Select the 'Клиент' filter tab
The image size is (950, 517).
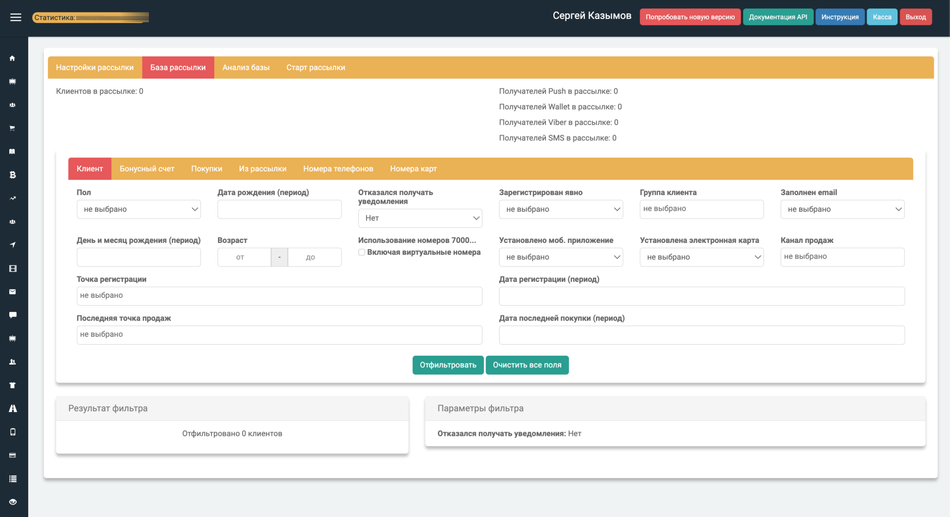click(90, 169)
